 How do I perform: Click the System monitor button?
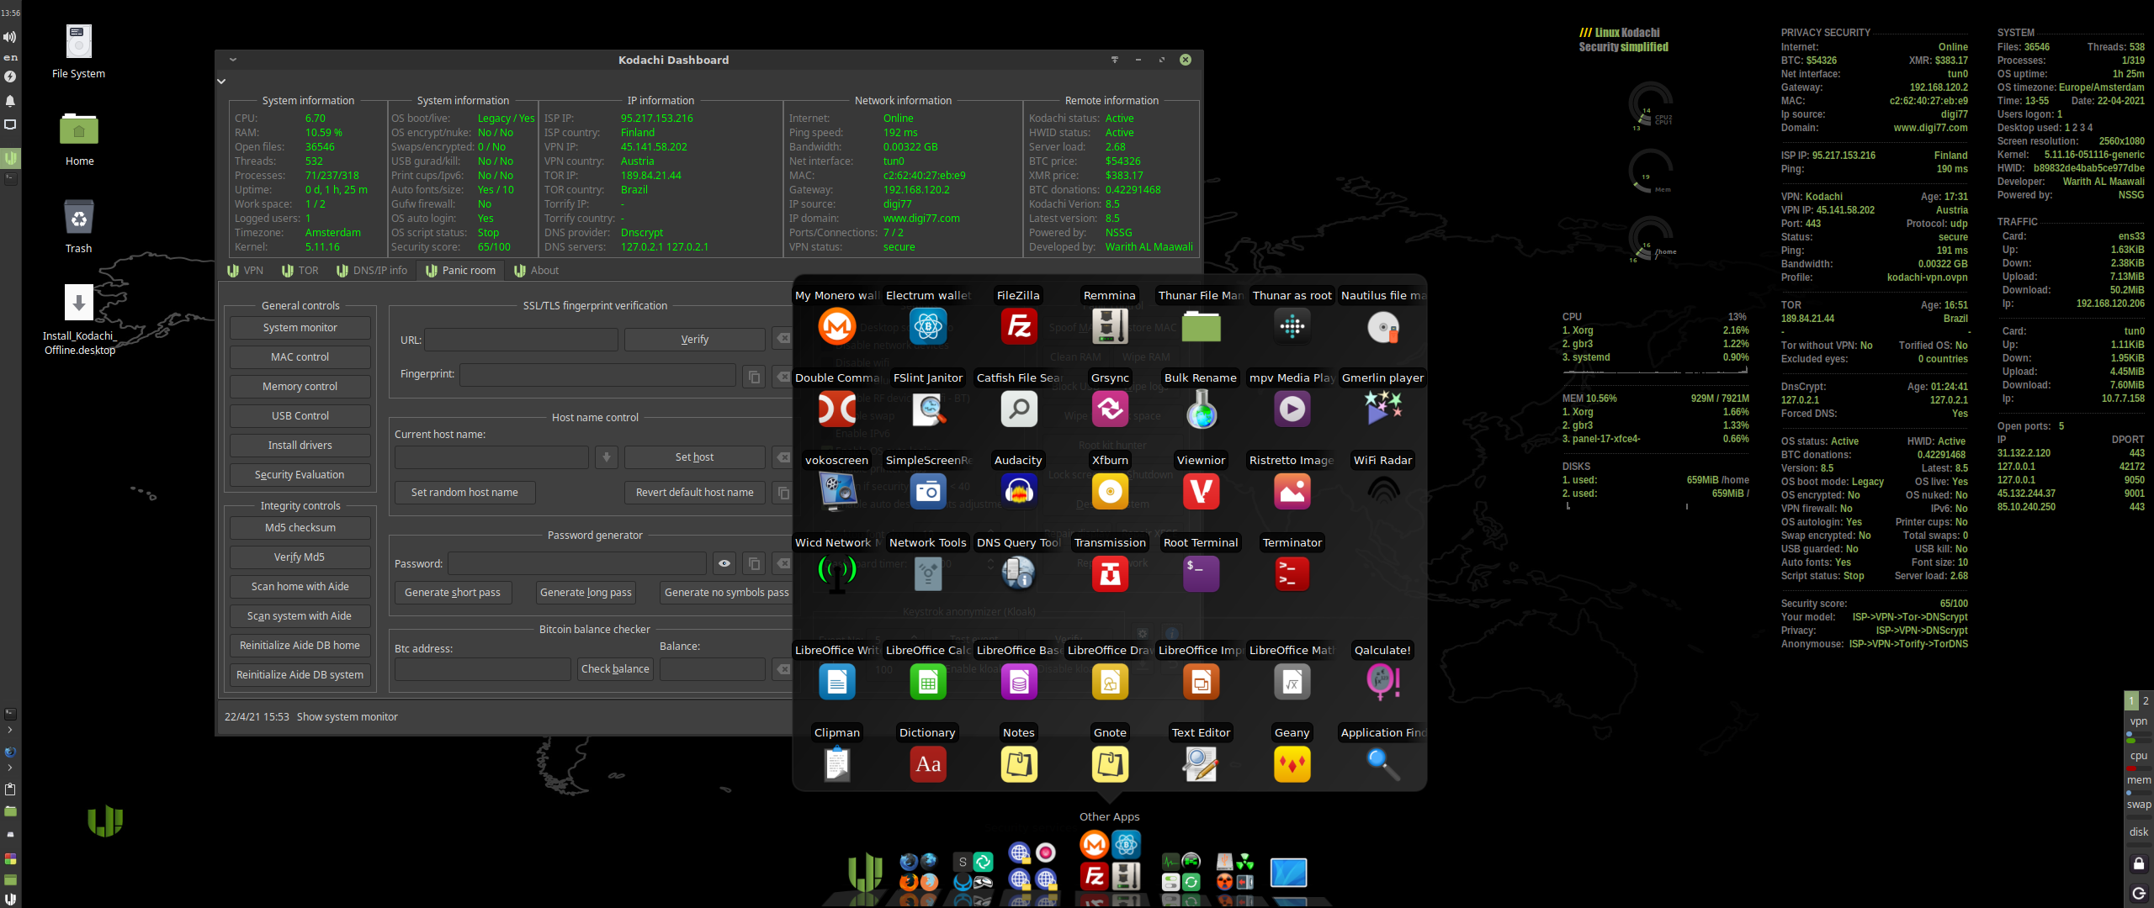pyautogui.click(x=300, y=328)
